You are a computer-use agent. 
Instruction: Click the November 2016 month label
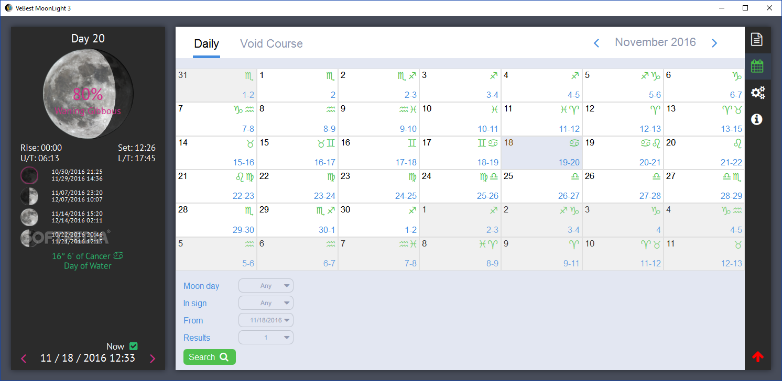[x=655, y=42]
